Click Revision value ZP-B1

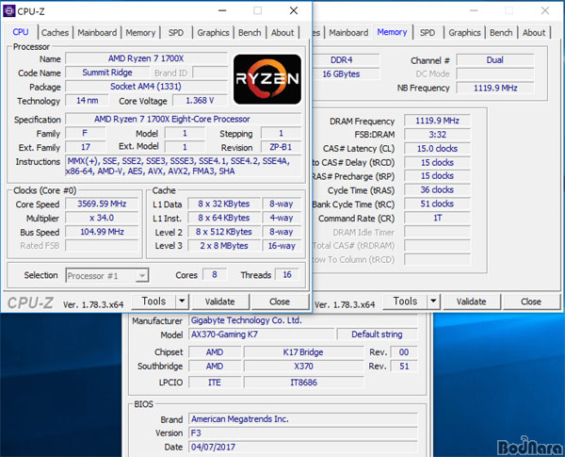[281, 147]
